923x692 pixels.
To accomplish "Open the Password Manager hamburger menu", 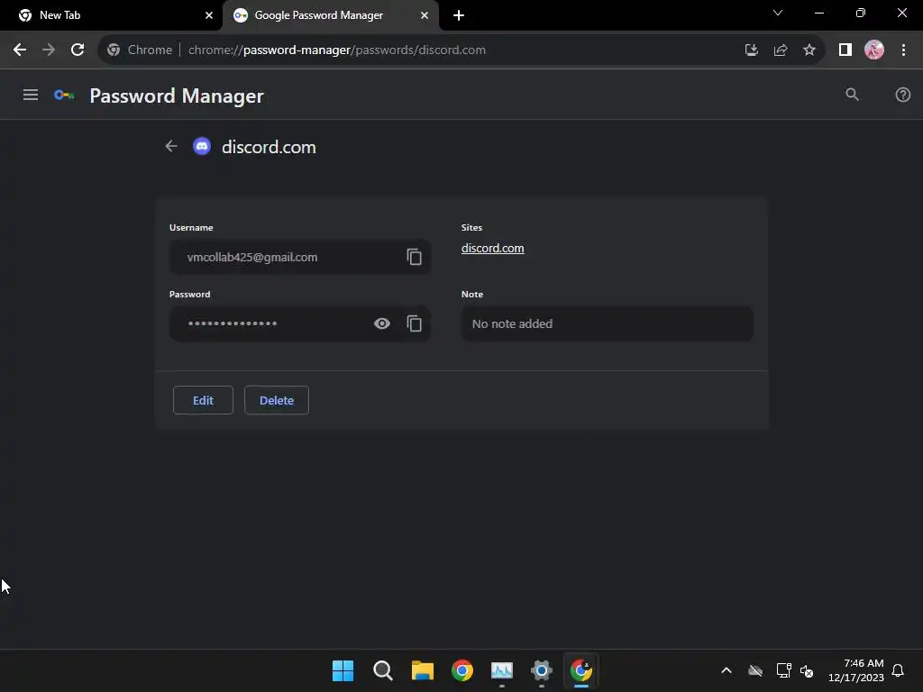I will pos(31,95).
